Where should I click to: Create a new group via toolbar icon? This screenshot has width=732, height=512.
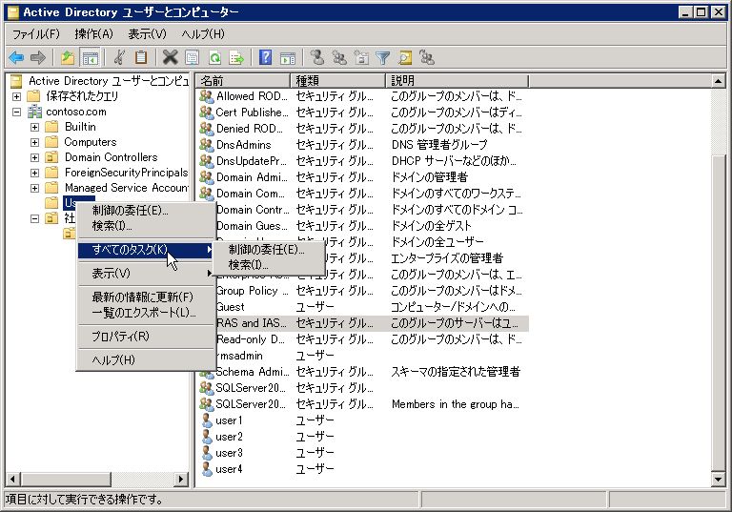point(339,58)
